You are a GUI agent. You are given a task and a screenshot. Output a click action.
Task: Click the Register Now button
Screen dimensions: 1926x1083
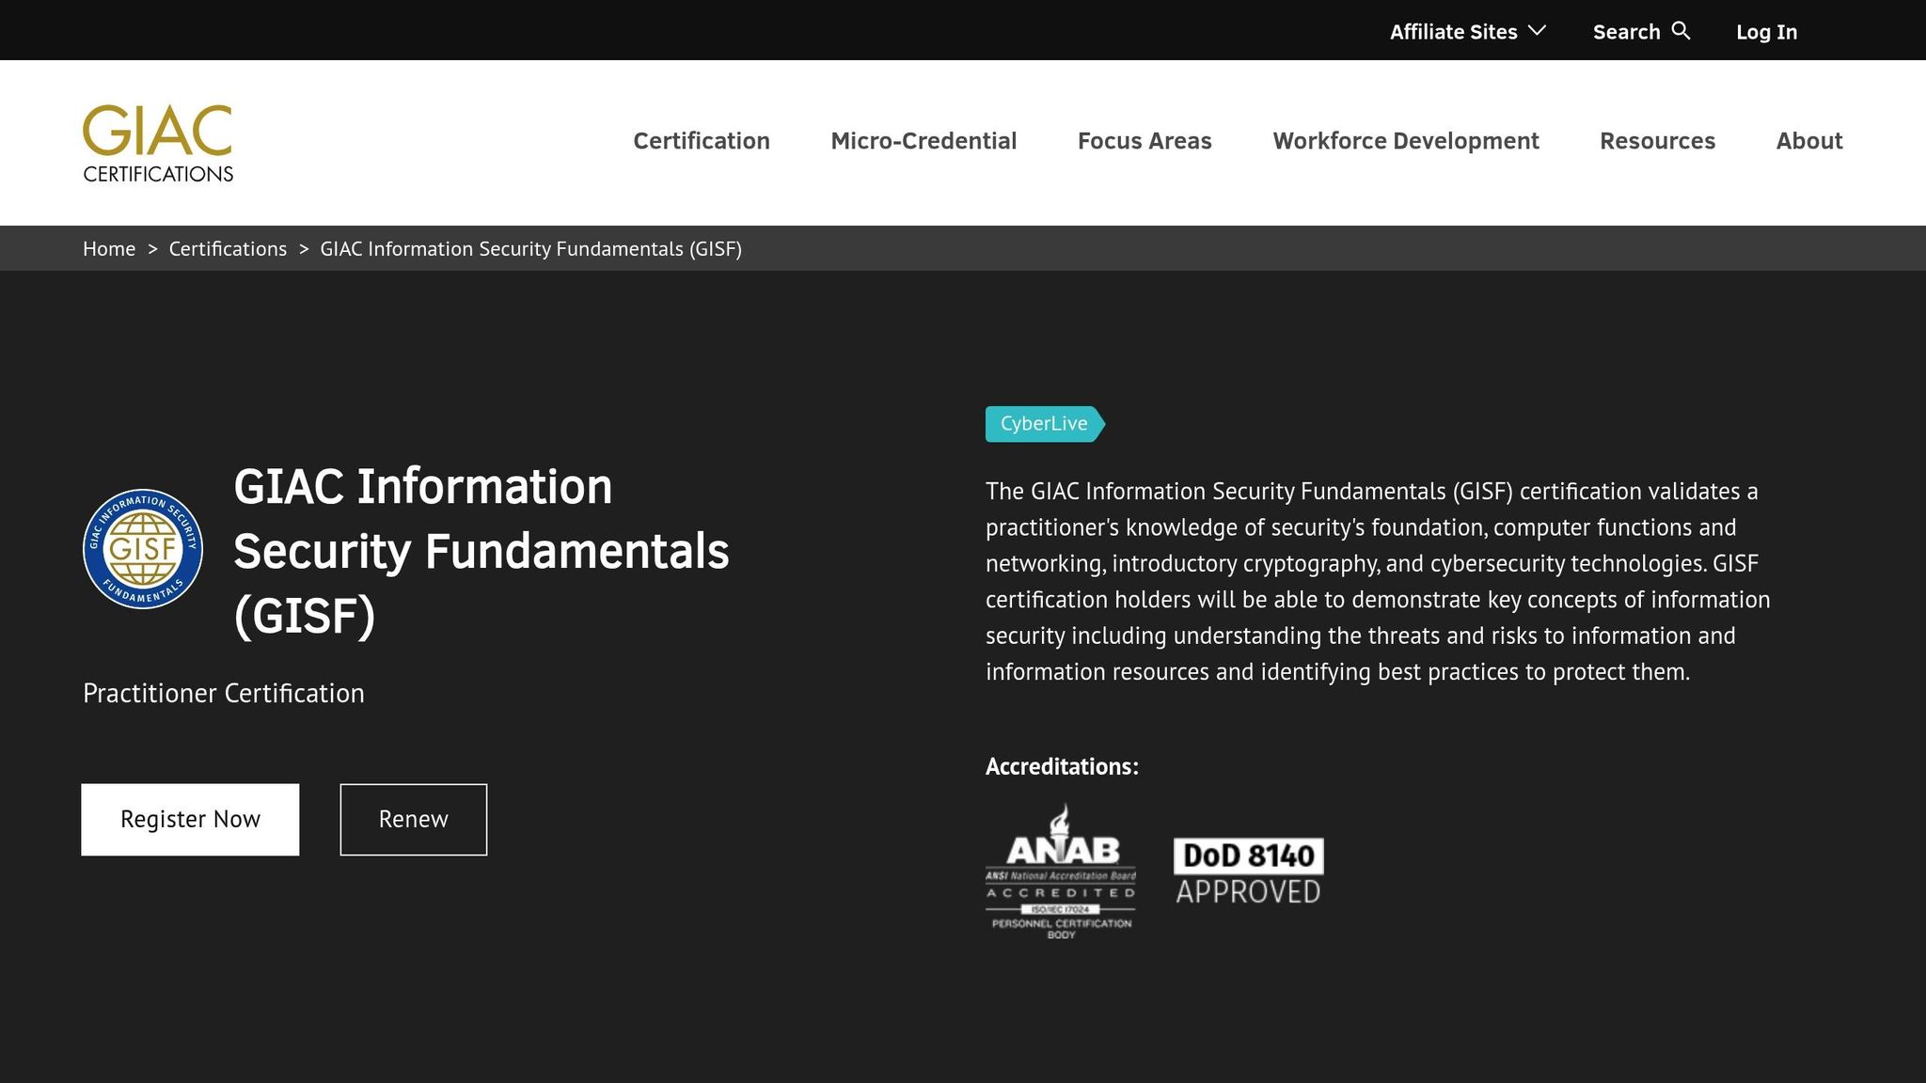click(190, 820)
